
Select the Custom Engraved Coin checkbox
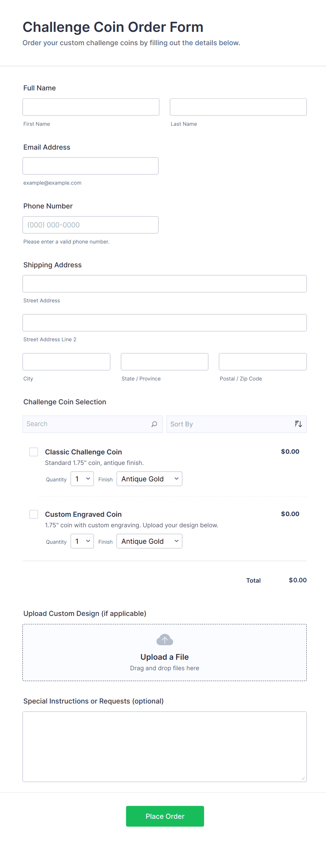[34, 514]
